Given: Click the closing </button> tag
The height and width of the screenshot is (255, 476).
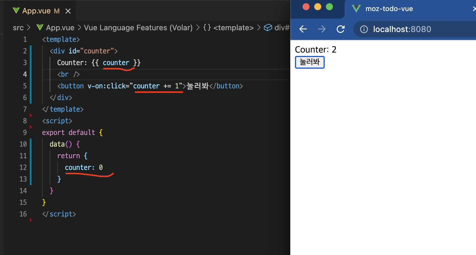Looking at the screenshot, I should pyautogui.click(x=226, y=86).
